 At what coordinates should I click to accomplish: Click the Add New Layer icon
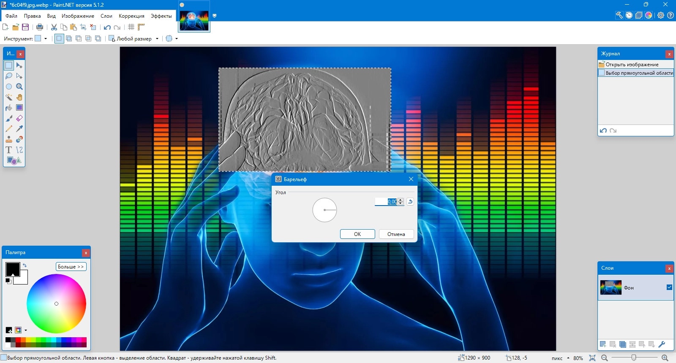[603, 344]
